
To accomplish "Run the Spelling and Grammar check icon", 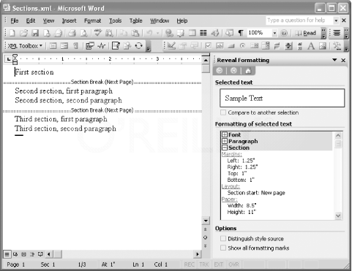I will point(98,33).
